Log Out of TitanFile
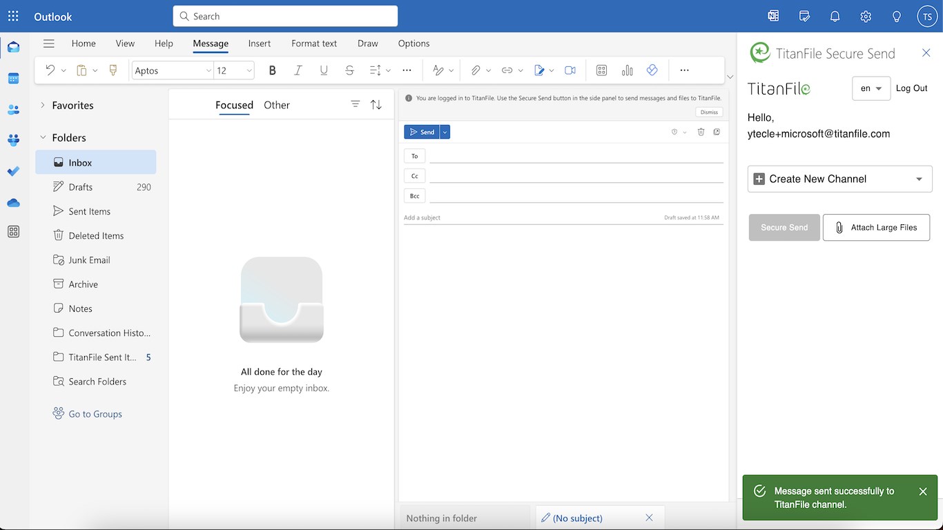The height and width of the screenshot is (530, 943). (x=912, y=88)
